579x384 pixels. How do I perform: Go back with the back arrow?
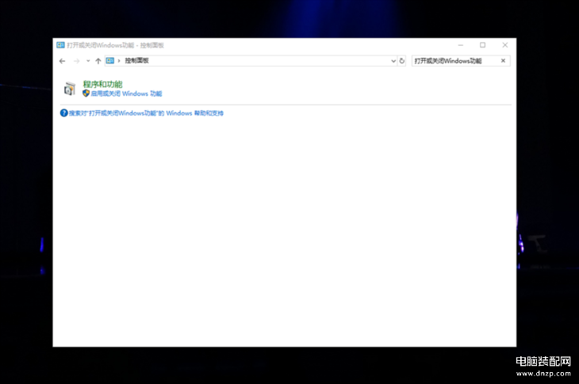click(x=62, y=61)
